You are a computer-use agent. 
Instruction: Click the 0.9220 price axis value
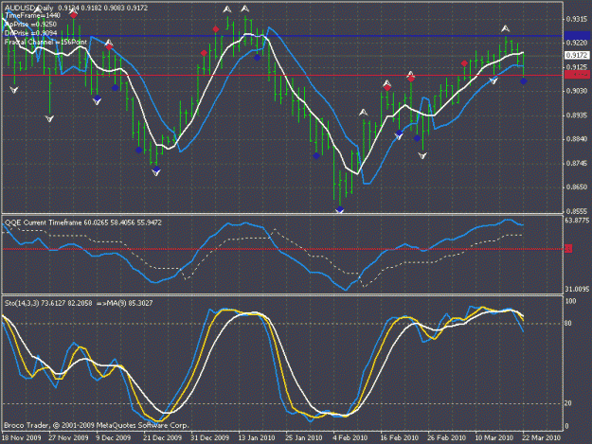click(x=577, y=43)
